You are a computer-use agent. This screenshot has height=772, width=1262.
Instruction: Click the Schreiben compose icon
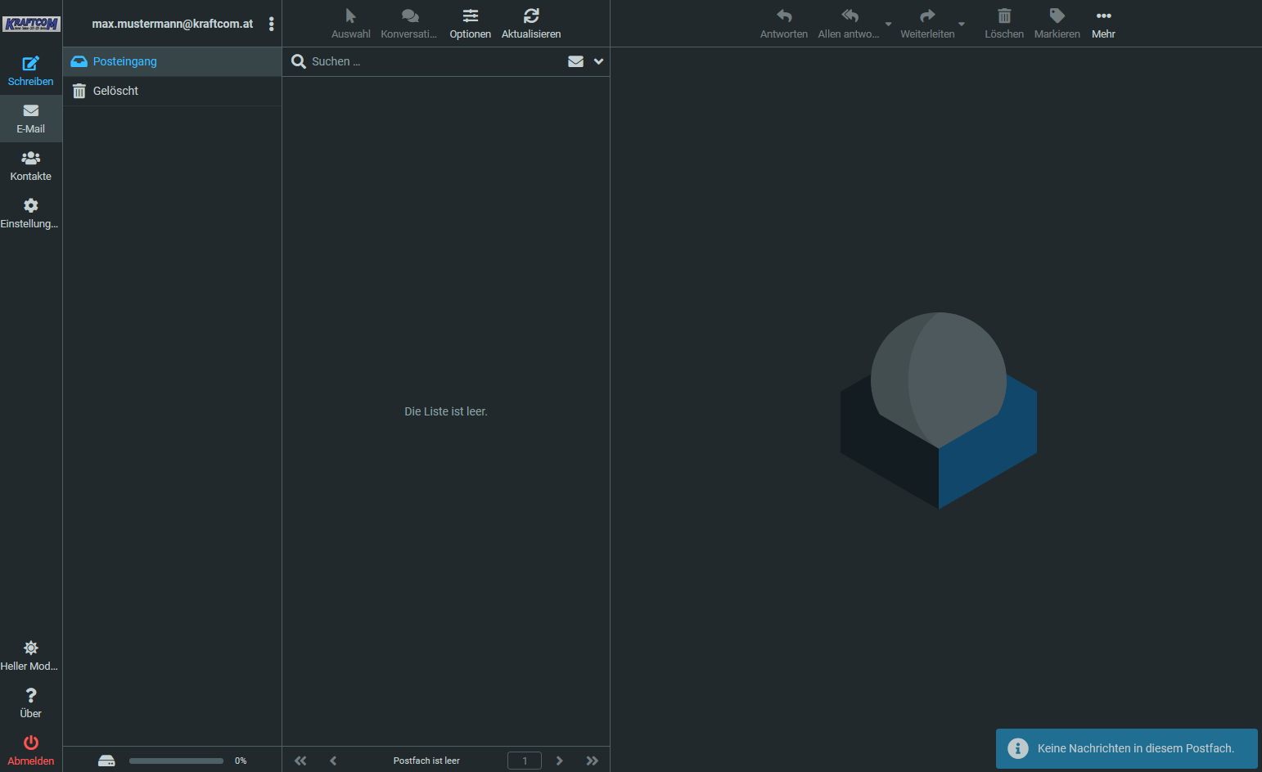[x=30, y=64]
